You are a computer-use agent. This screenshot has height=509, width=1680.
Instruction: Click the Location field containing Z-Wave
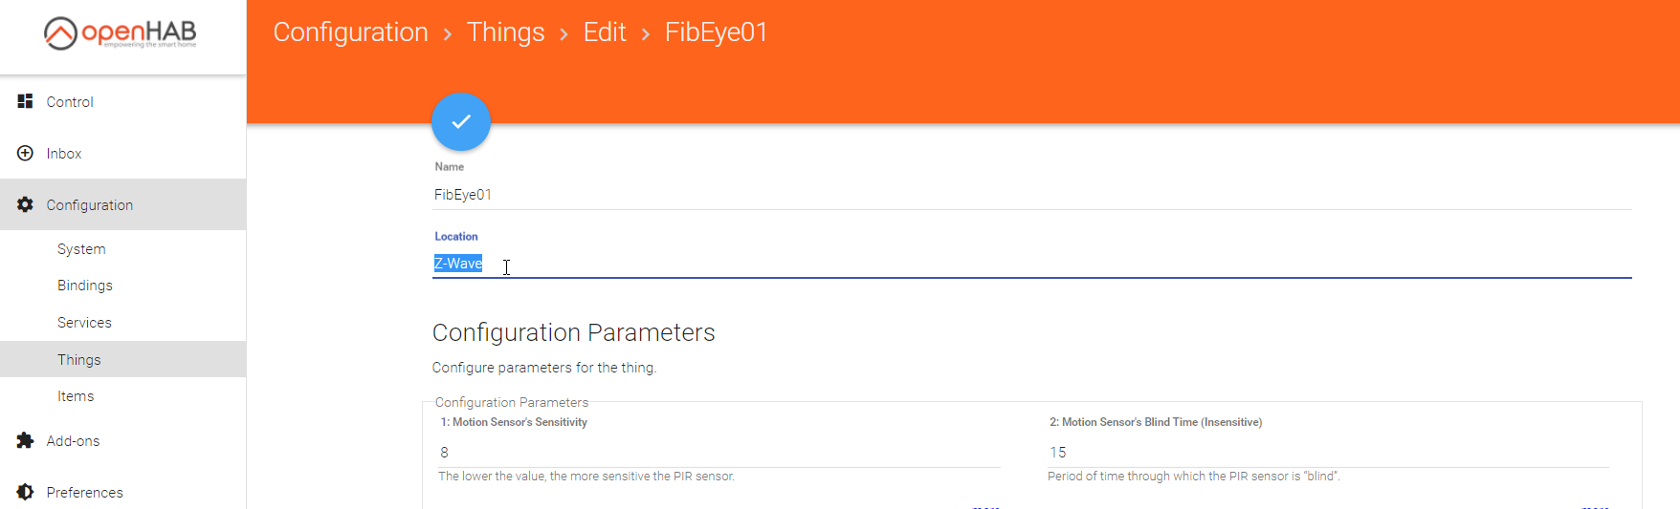pos(1031,264)
